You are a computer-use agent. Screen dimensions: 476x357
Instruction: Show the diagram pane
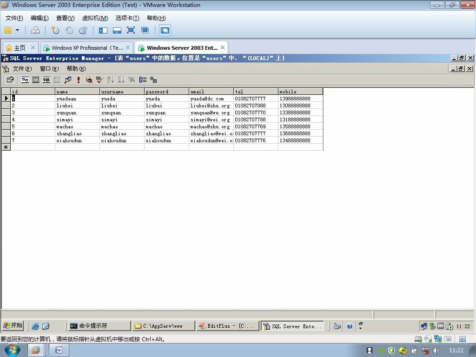pyautogui.click(x=25, y=80)
